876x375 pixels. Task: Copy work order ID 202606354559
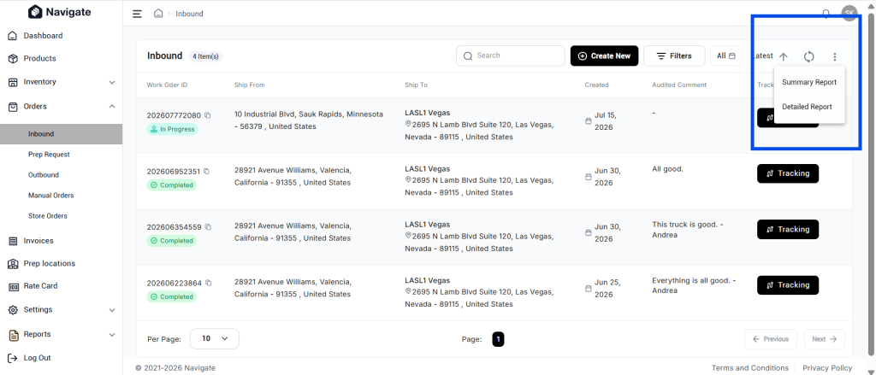coord(208,227)
